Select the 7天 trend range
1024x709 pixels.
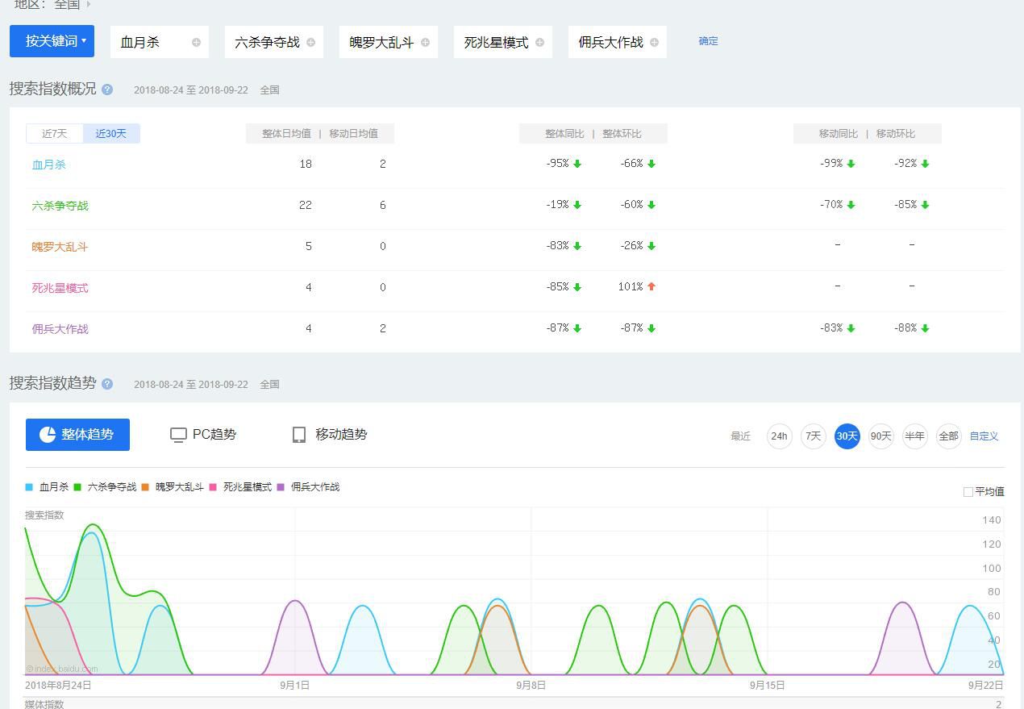pyautogui.click(x=813, y=436)
